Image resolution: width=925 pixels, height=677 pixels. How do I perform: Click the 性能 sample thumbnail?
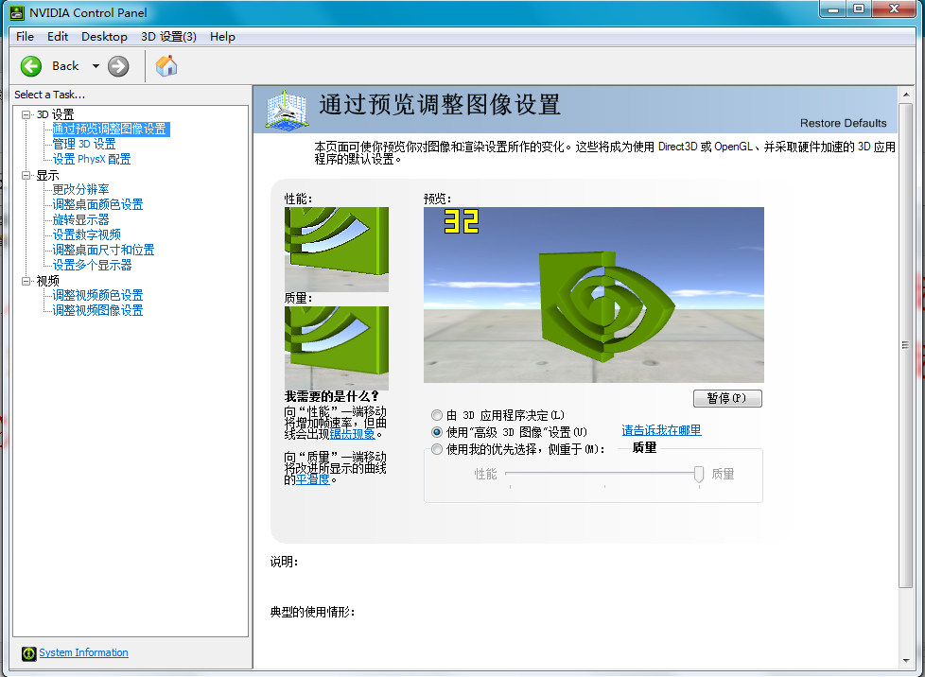pos(337,250)
